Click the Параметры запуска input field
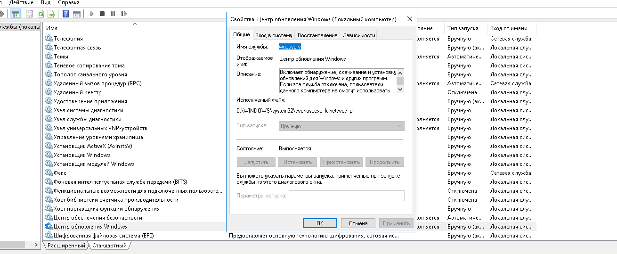 pos(347,196)
